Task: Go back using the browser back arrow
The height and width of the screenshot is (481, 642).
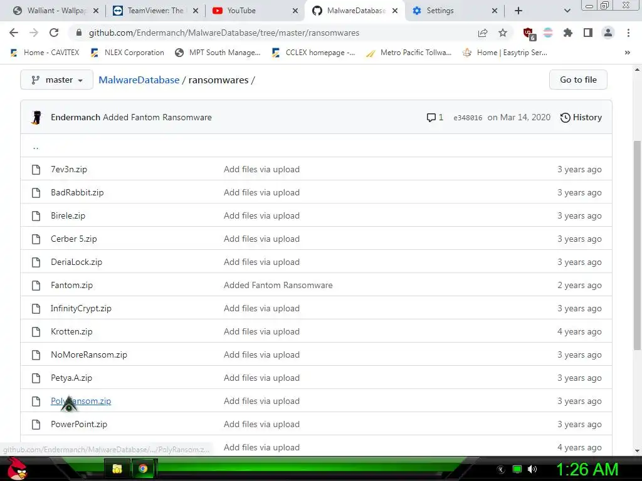Action: 14,33
